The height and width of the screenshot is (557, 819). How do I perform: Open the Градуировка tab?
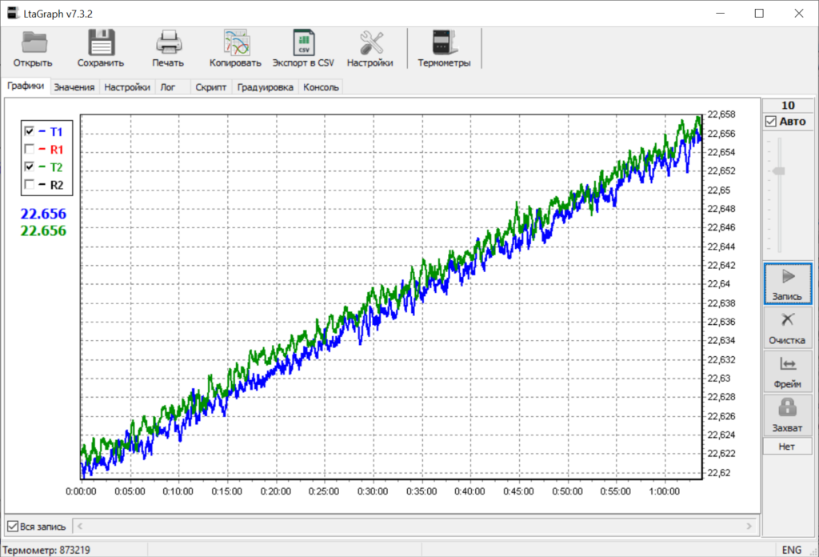tap(266, 88)
